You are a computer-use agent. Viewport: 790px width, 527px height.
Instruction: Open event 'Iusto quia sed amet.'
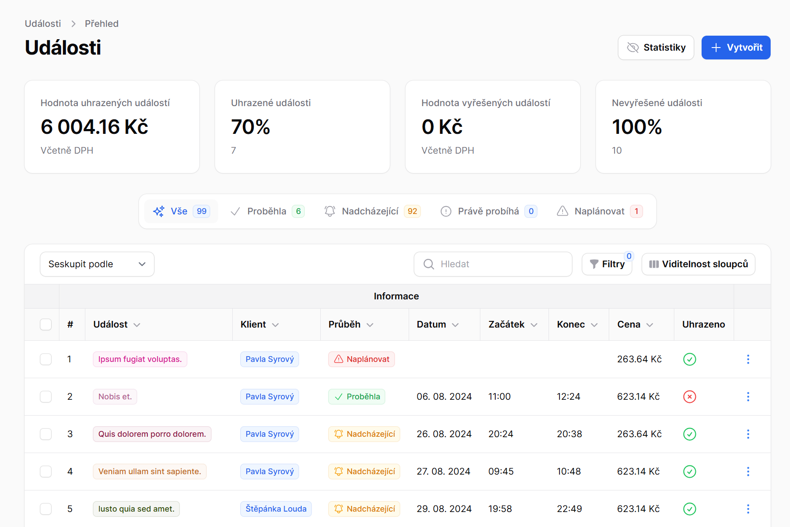click(x=136, y=509)
